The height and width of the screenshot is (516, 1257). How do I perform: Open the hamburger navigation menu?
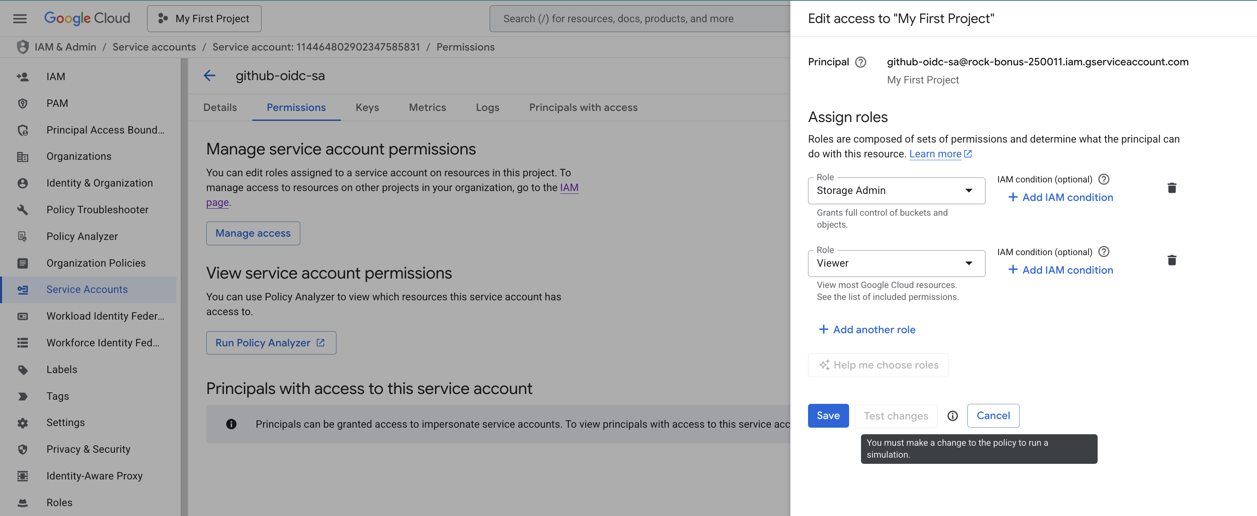20,18
